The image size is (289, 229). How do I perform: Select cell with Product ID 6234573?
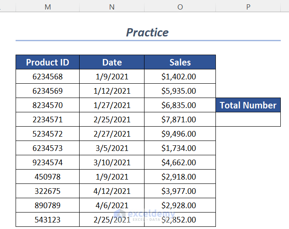click(48, 148)
